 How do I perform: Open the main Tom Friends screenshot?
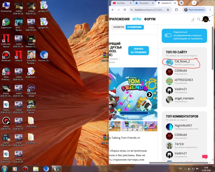coord(133,94)
